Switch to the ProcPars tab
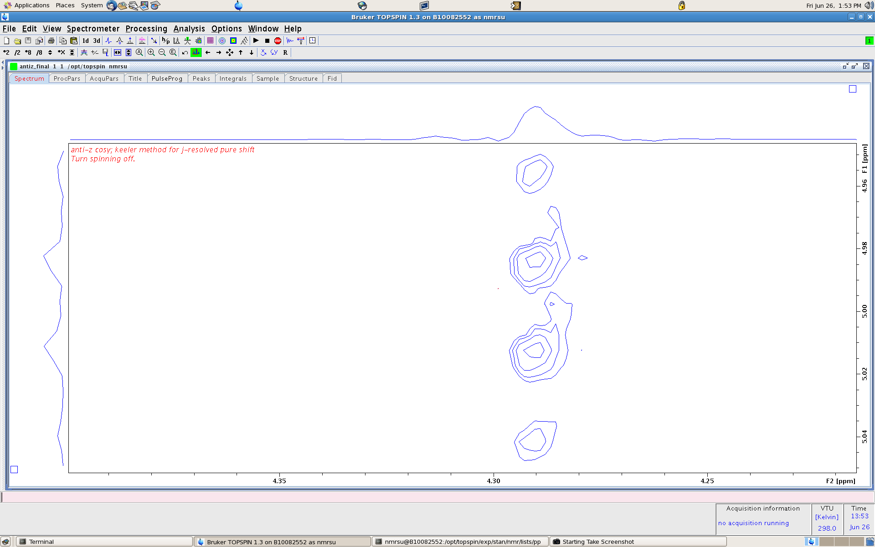The width and height of the screenshot is (875, 547). 67,78
